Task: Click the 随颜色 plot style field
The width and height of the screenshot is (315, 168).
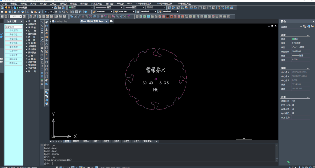Action: (156, 7)
